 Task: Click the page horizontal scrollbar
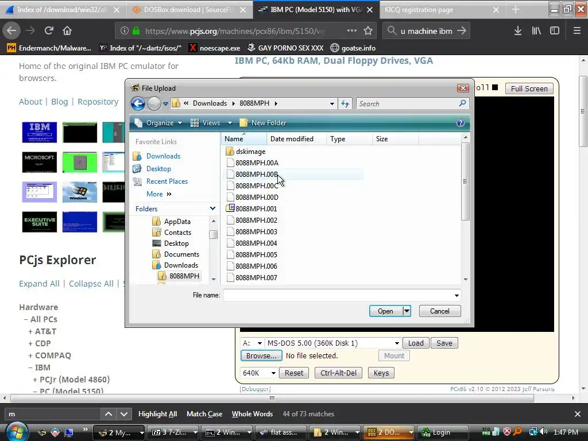tap(272, 398)
